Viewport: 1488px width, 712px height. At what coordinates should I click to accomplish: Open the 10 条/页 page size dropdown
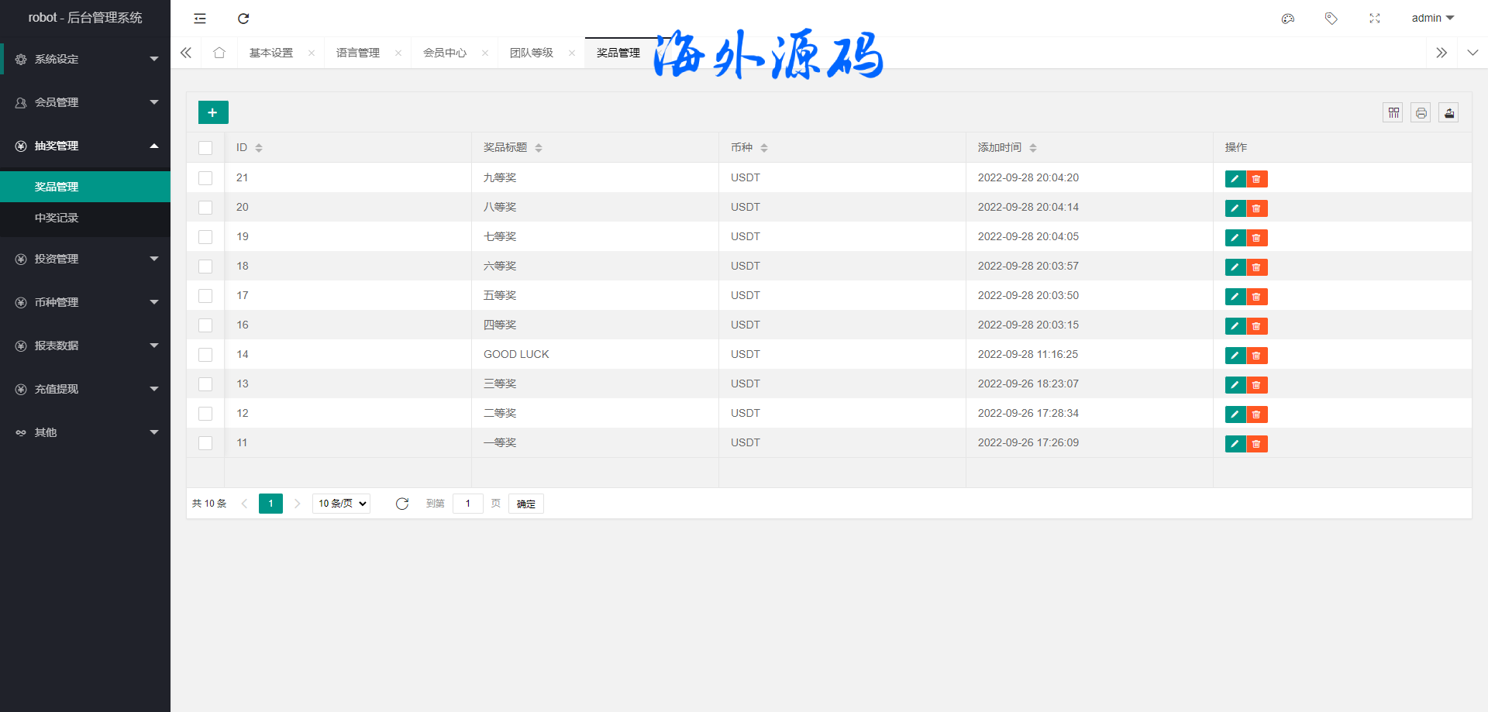(341, 504)
